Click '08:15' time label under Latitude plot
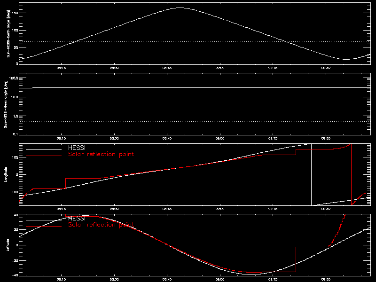Image resolution: width=376 pixels, height=282 pixels. (61, 280)
